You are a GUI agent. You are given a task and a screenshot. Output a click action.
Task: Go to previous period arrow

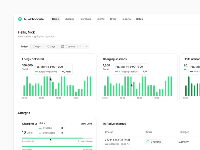pos(81,46)
